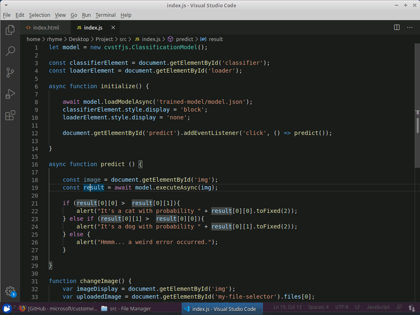
Task: Switch to GitHub Firefox window in taskbar
Action: pos(59,308)
